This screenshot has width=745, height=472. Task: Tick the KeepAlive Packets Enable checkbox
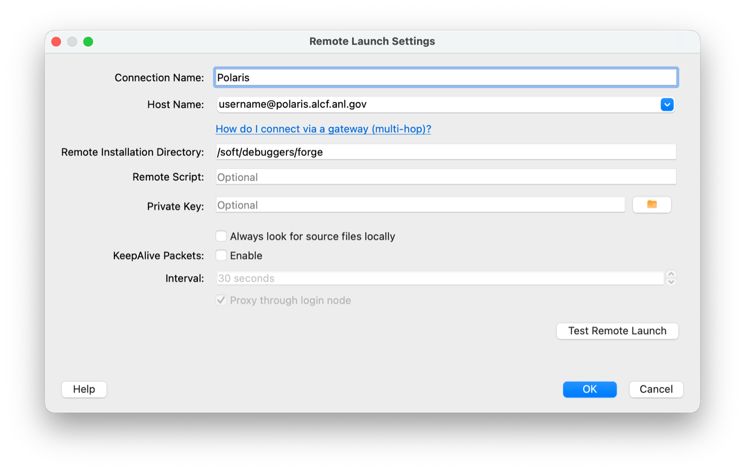[x=221, y=256]
